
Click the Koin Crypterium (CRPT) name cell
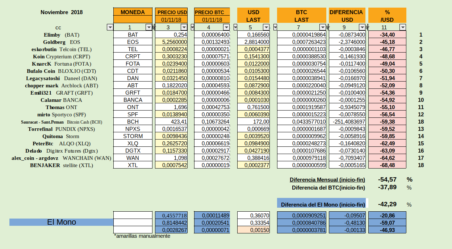click(x=62, y=57)
